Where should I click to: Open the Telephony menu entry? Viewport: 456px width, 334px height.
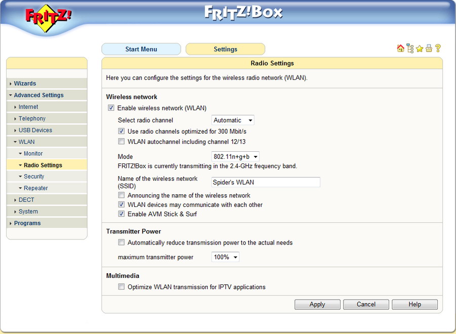(32, 118)
